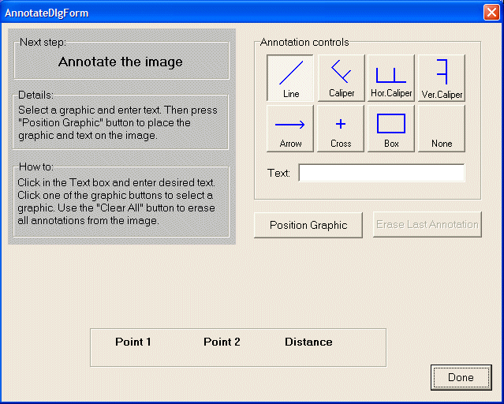Activate the Ver.Caliper tool

(x=442, y=77)
